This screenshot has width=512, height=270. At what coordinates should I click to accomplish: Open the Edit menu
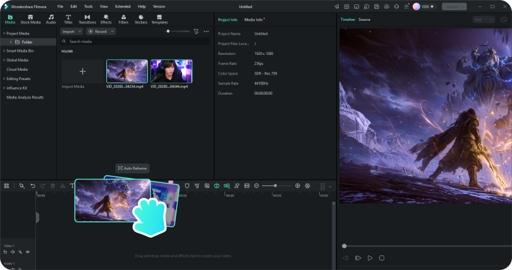[74, 6]
